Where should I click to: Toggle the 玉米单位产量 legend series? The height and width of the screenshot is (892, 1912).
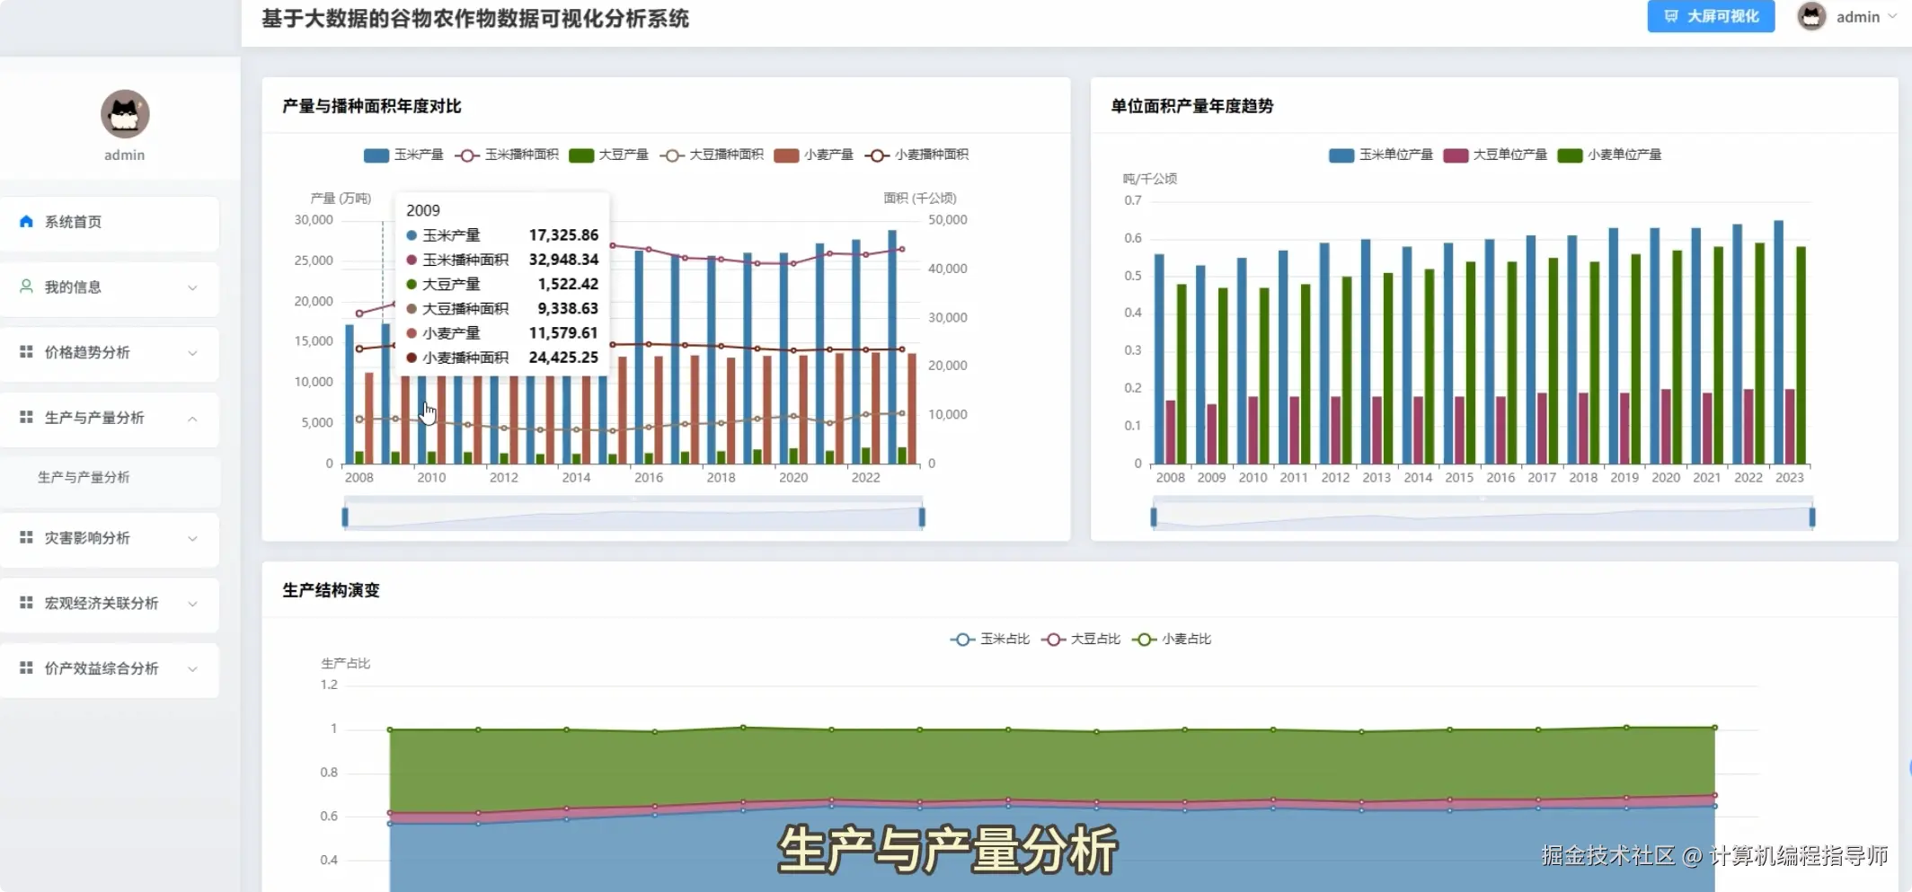coord(1381,155)
